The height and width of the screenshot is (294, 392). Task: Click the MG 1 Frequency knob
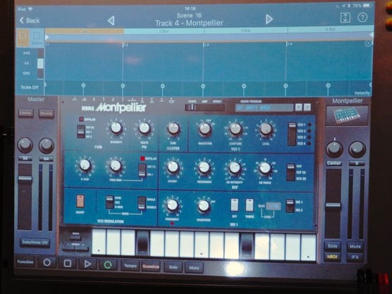[173, 205]
